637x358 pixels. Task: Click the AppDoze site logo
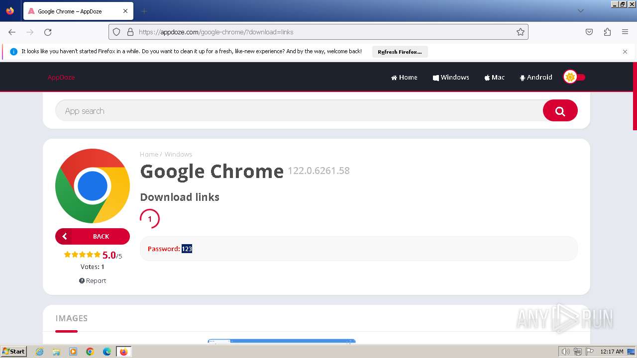pyautogui.click(x=61, y=77)
